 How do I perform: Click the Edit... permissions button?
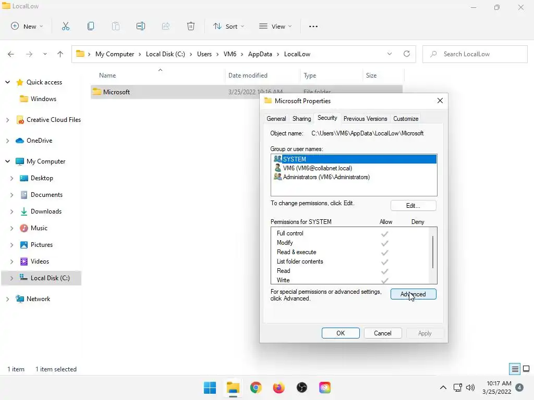(413, 205)
